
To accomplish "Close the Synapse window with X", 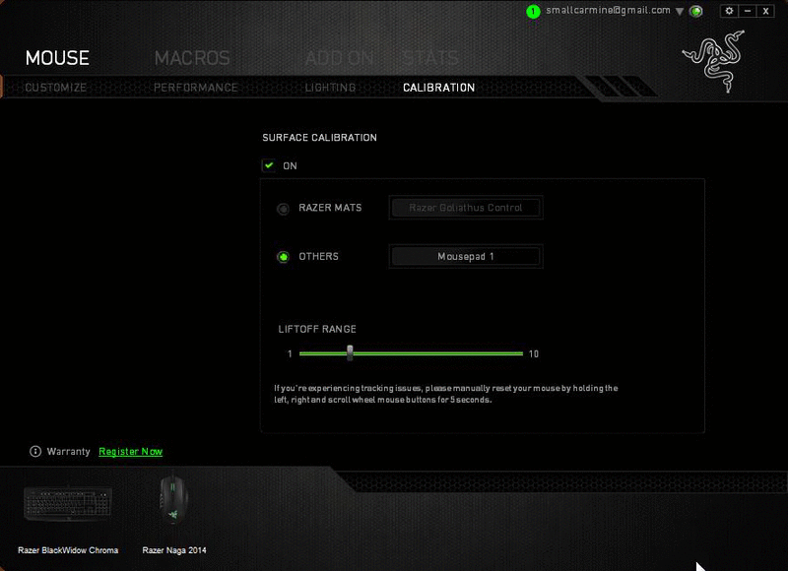I will pos(765,11).
